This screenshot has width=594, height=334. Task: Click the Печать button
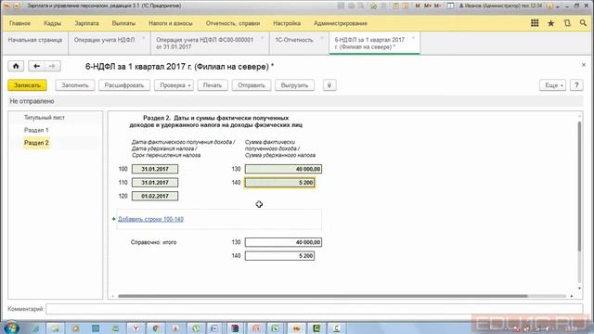click(x=213, y=85)
